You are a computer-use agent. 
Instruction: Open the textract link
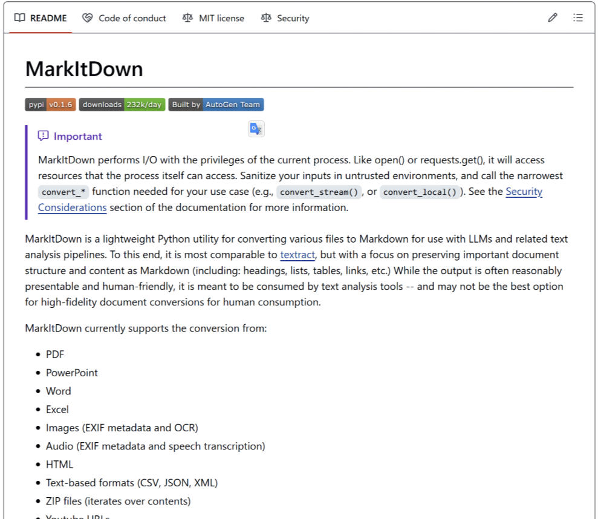click(297, 255)
